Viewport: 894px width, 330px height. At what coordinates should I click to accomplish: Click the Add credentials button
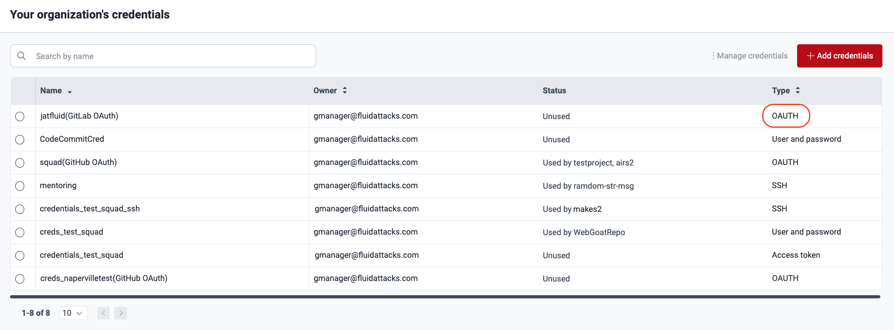(839, 56)
